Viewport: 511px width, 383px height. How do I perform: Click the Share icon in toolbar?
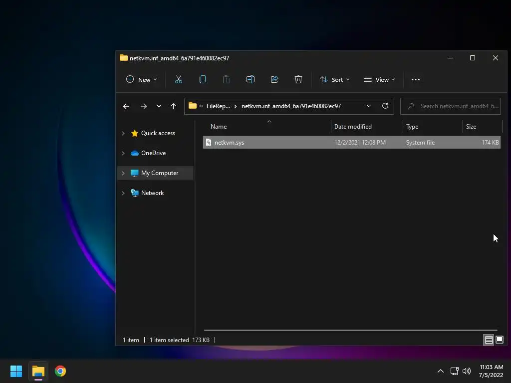(274, 79)
